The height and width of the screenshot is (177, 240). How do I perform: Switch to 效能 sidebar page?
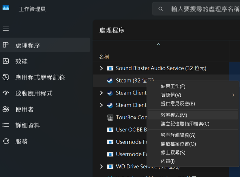(x=45, y=61)
